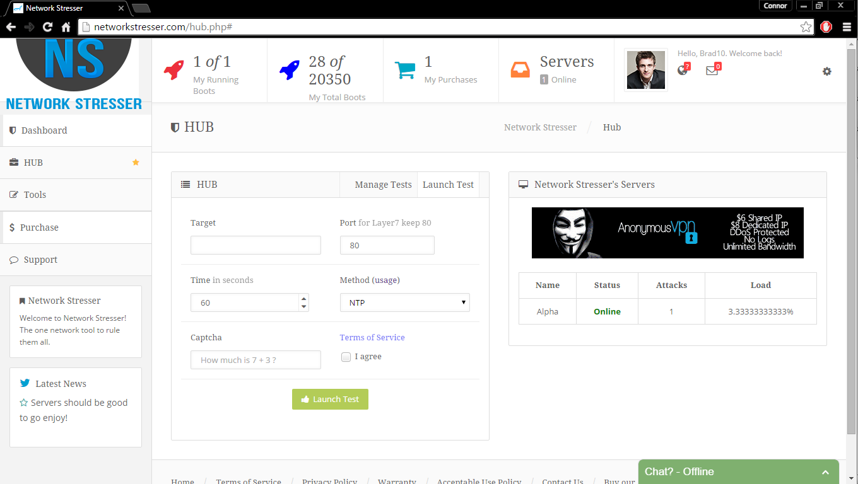Screen dimensions: 858x484
Task: Click the Twitter bird Latest News icon
Action: point(25,383)
